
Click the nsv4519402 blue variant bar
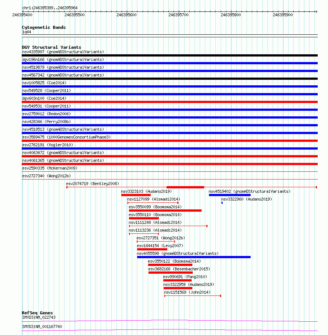pos(230,195)
